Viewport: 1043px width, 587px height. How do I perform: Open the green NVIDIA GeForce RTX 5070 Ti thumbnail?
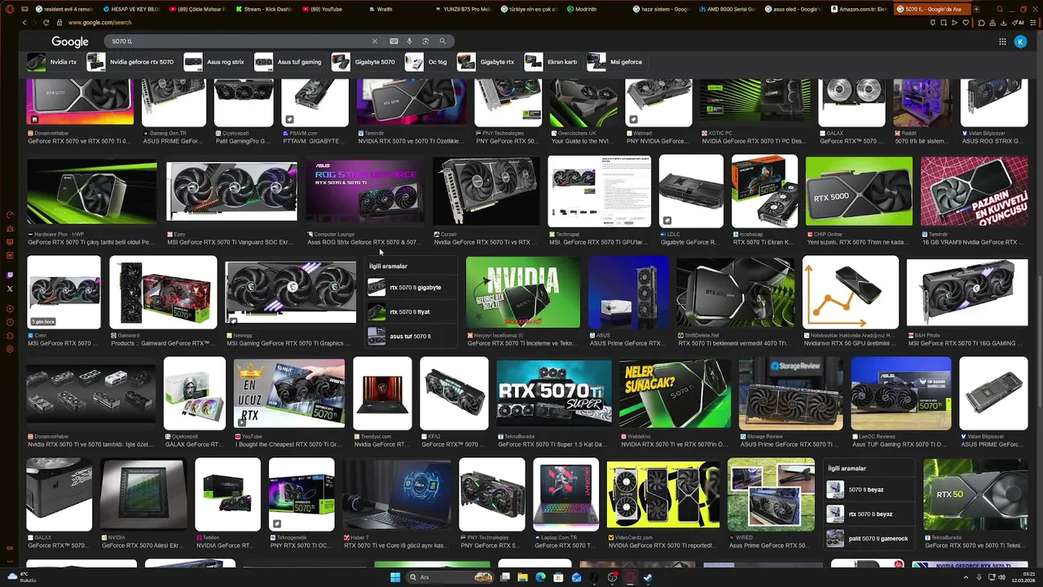(523, 292)
